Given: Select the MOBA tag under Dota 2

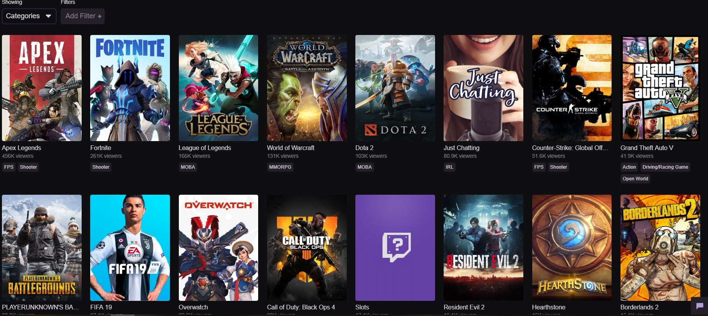Looking at the screenshot, I should (x=364, y=167).
